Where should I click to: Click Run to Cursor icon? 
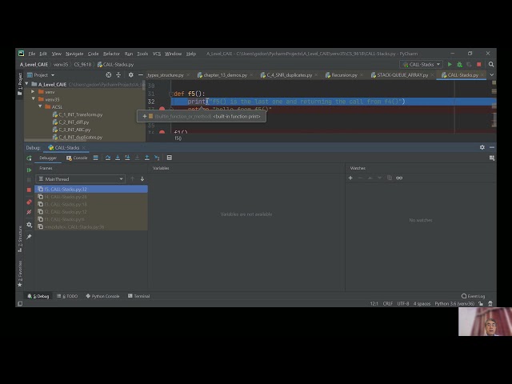tap(157, 158)
